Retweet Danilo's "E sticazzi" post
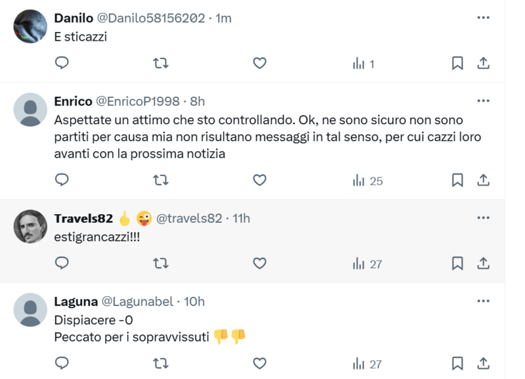The height and width of the screenshot is (379, 525). [x=160, y=64]
